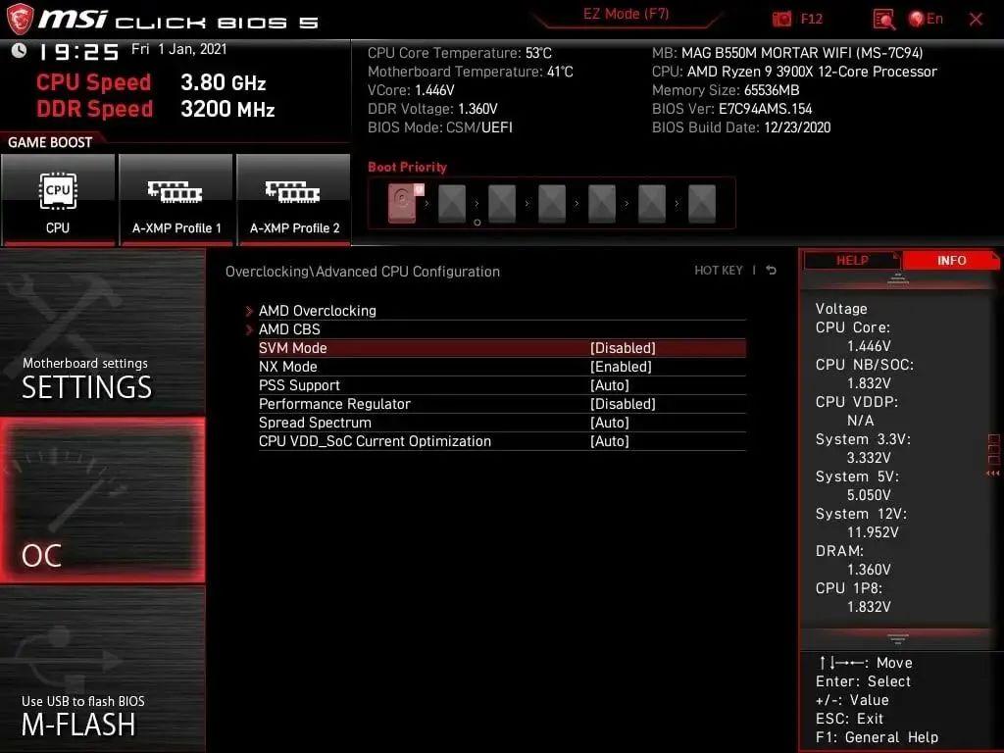Screen dimensions: 1004x753
Task: Click the System 12V 11.952V reading
Action: click(872, 532)
